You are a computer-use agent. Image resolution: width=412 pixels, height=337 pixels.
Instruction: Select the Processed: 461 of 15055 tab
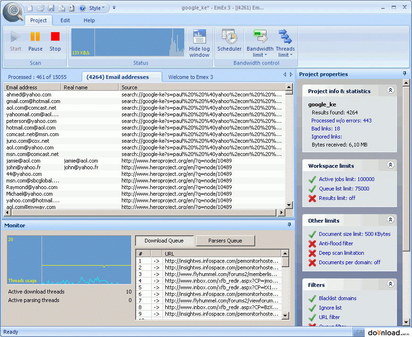(x=37, y=77)
